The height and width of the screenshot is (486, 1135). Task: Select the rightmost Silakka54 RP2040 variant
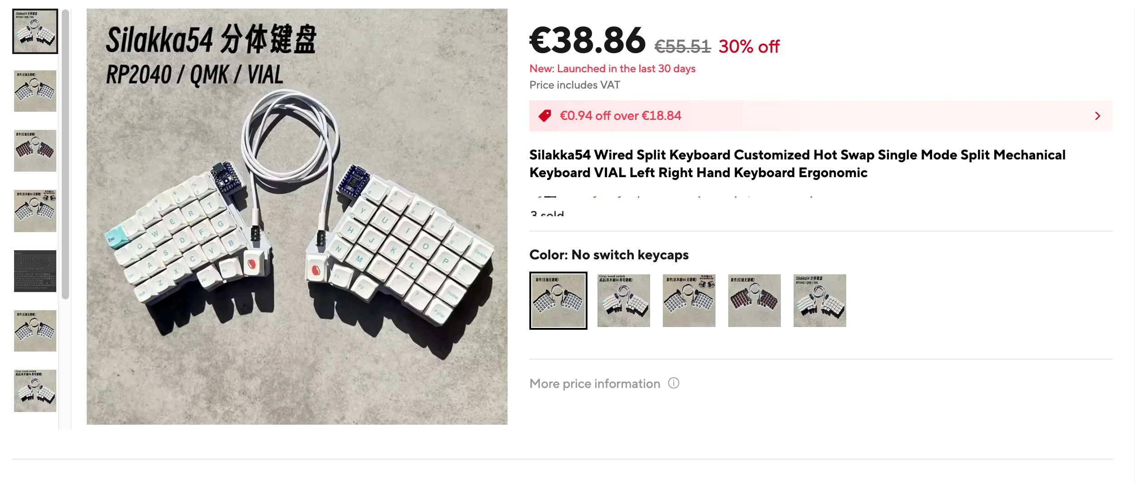click(x=820, y=300)
